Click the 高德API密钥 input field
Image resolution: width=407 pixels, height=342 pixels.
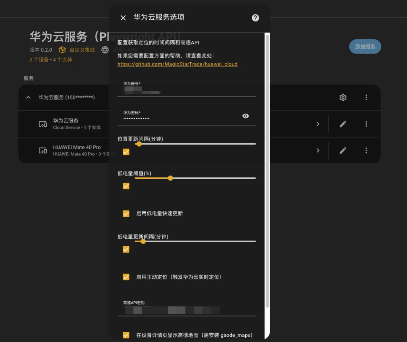187,307
